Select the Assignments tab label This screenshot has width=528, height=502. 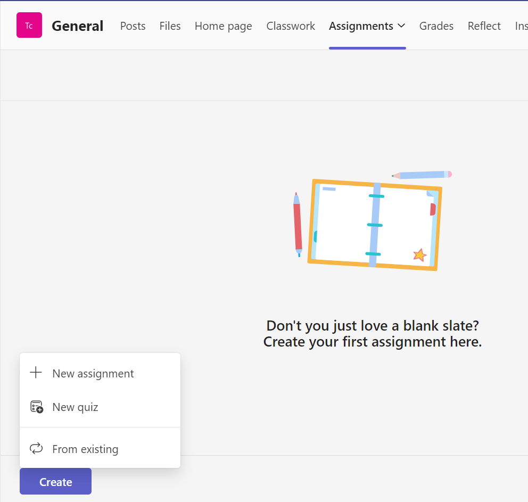click(361, 26)
